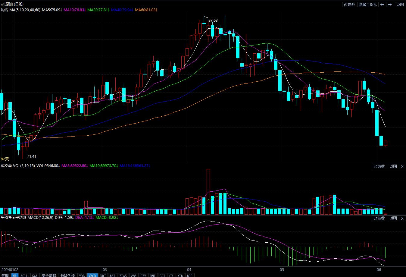This screenshot has height=277, width=406.
Task: Click the left arrow in the main chart header
Action: tap(382, 5)
